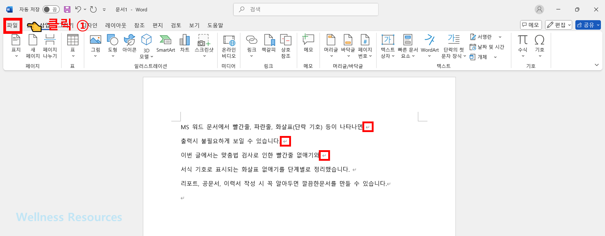Open the 스크린샷 screenshot tool
The image size is (605, 236).
pyautogui.click(x=204, y=46)
